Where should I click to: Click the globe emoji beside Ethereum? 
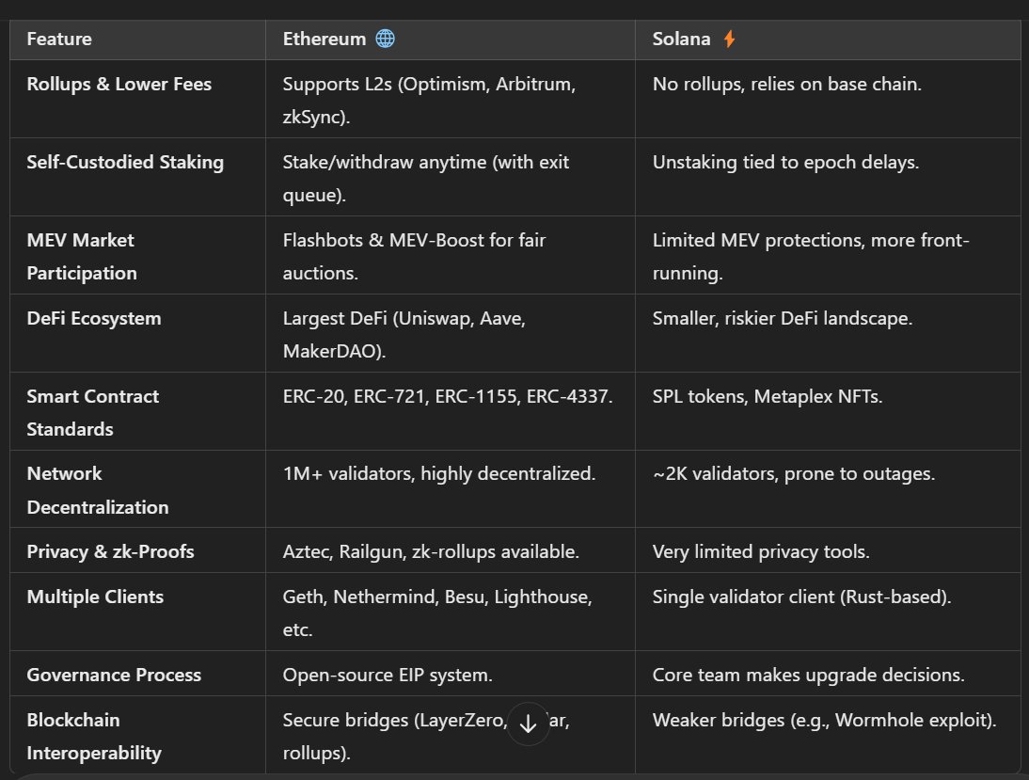tap(386, 39)
